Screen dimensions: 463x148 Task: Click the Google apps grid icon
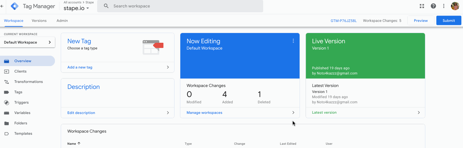click(422, 6)
